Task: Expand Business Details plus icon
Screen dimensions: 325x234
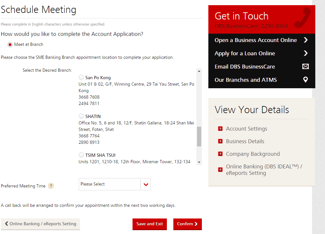Action: (x=220, y=141)
